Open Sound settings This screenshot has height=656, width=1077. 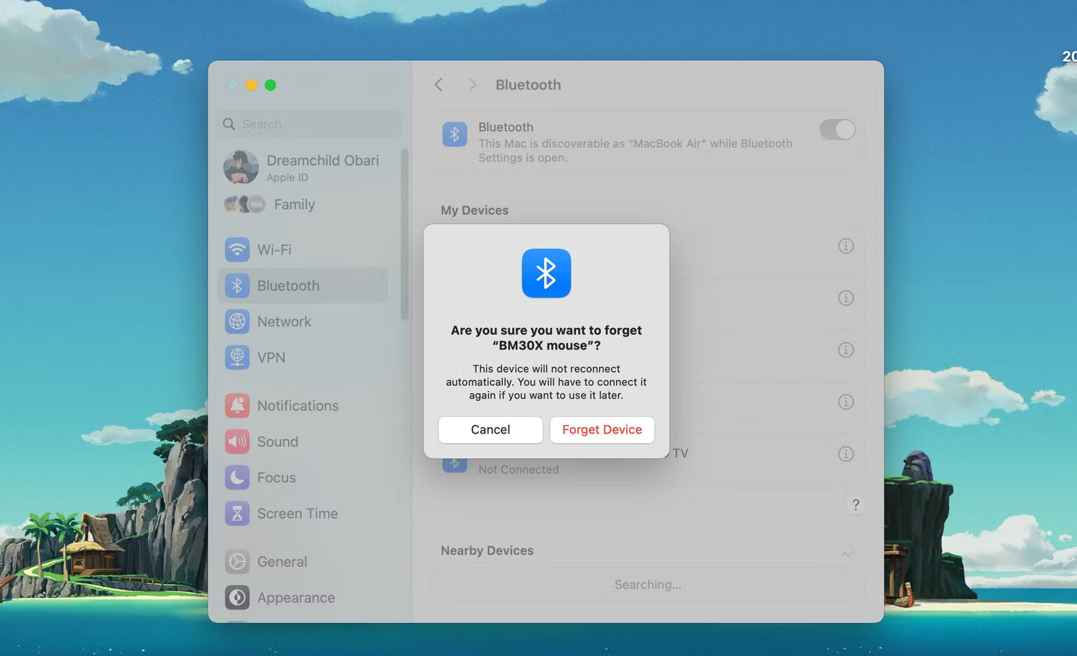[x=278, y=441]
